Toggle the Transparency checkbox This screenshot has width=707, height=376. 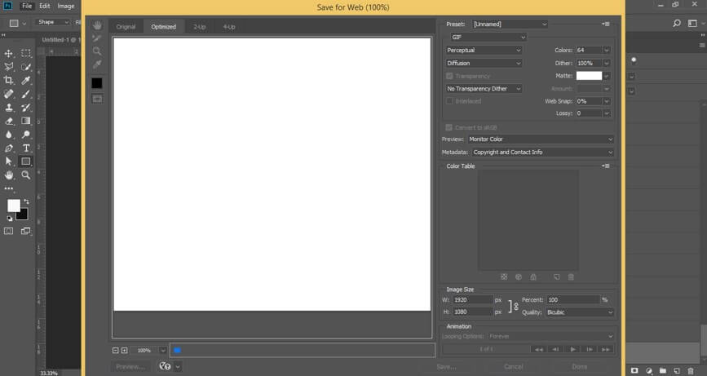[x=449, y=76]
